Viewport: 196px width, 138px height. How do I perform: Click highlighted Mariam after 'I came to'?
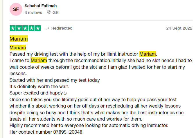pos(39,60)
